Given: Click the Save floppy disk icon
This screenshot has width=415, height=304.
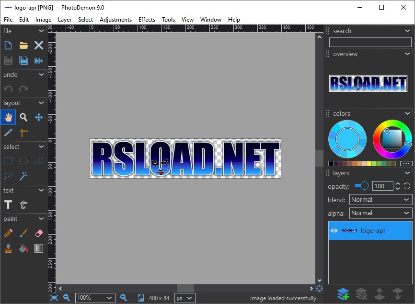Looking at the screenshot, I should (x=8, y=61).
